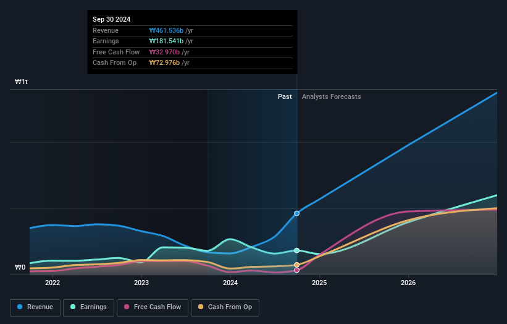Screen dimensions: 507x324
Task: Click the ₩72.976b cash from op value
Action: (x=164, y=63)
